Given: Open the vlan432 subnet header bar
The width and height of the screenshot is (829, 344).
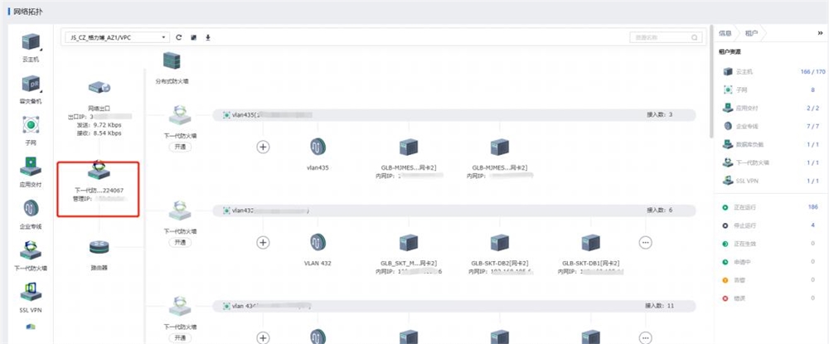Looking at the screenshot, I should click(x=454, y=211).
